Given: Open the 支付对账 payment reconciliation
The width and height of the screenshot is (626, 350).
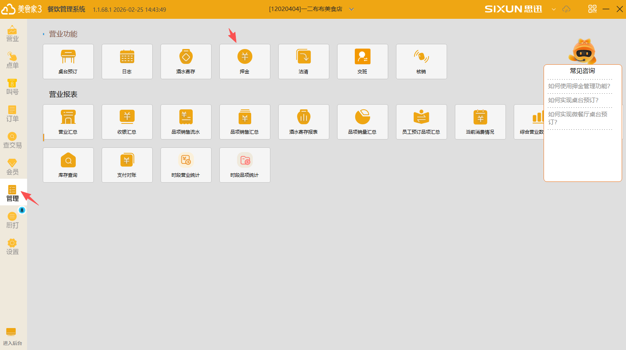Looking at the screenshot, I should click(x=127, y=165).
